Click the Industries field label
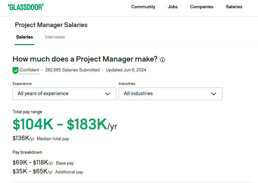The width and height of the screenshot is (258, 183). click(127, 84)
